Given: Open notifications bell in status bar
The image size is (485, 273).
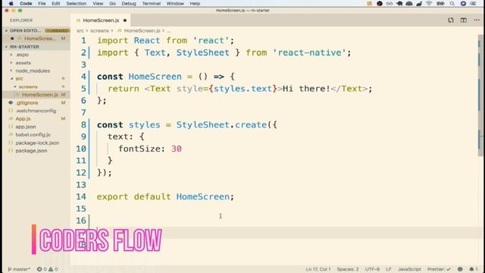Looking at the screenshot, I should (473, 269).
